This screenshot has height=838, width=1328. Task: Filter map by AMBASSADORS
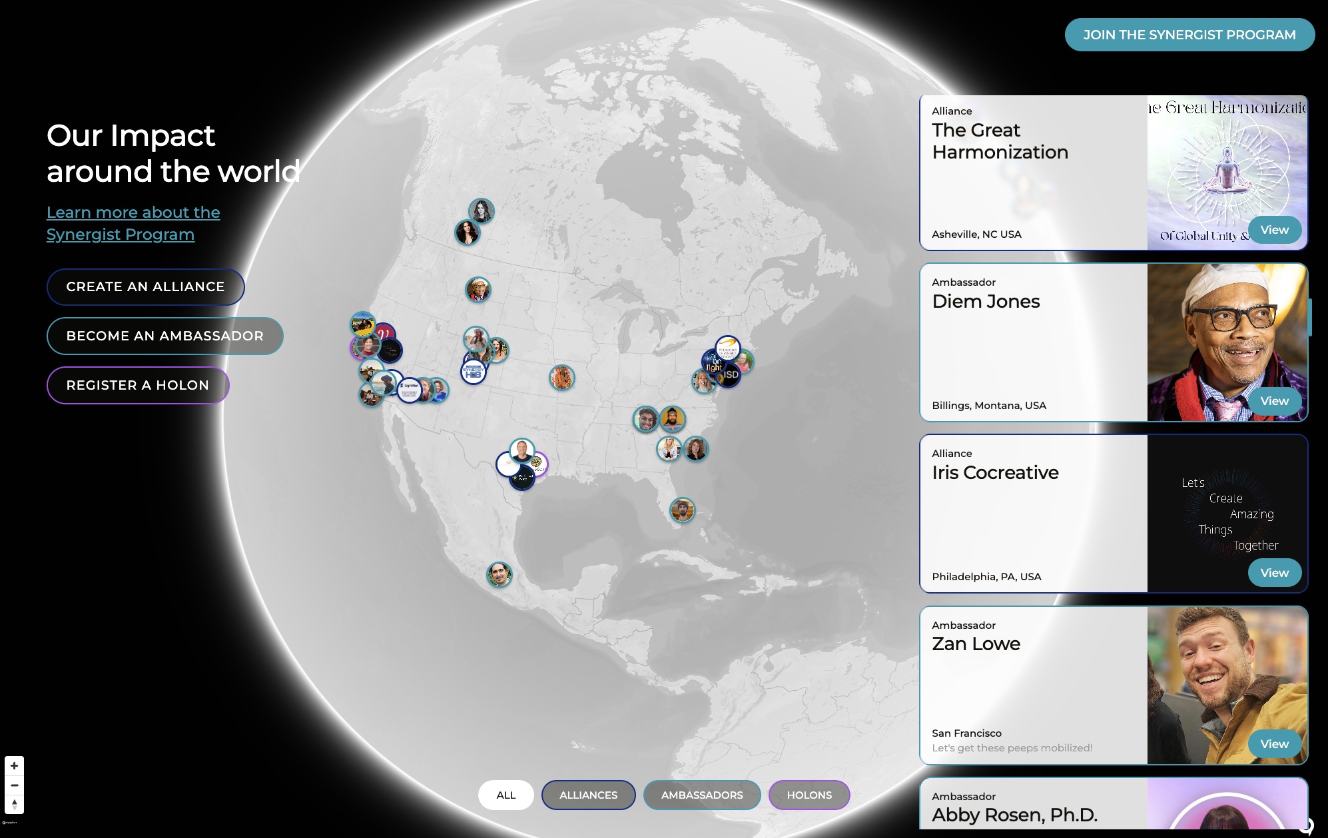701,795
